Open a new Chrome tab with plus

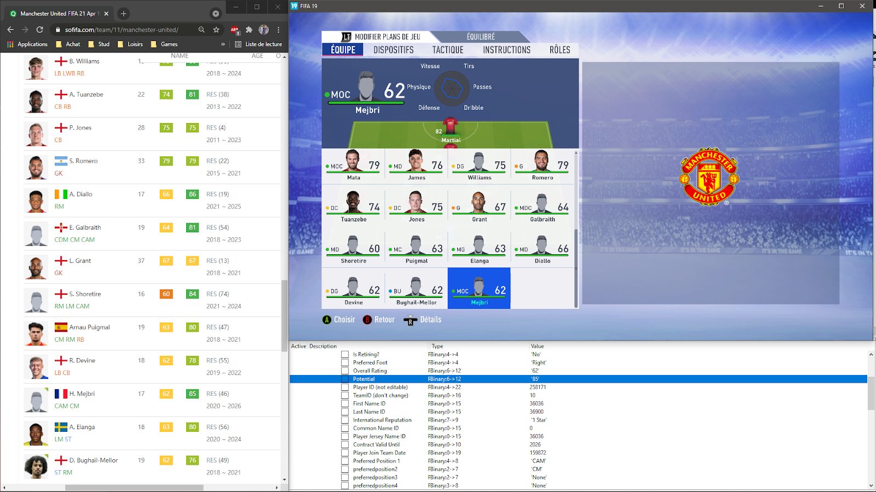(x=124, y=14)
